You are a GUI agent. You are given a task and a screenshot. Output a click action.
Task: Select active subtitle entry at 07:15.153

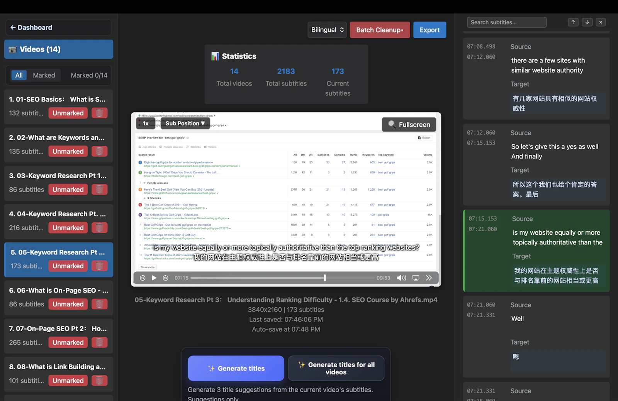(537, 250)
